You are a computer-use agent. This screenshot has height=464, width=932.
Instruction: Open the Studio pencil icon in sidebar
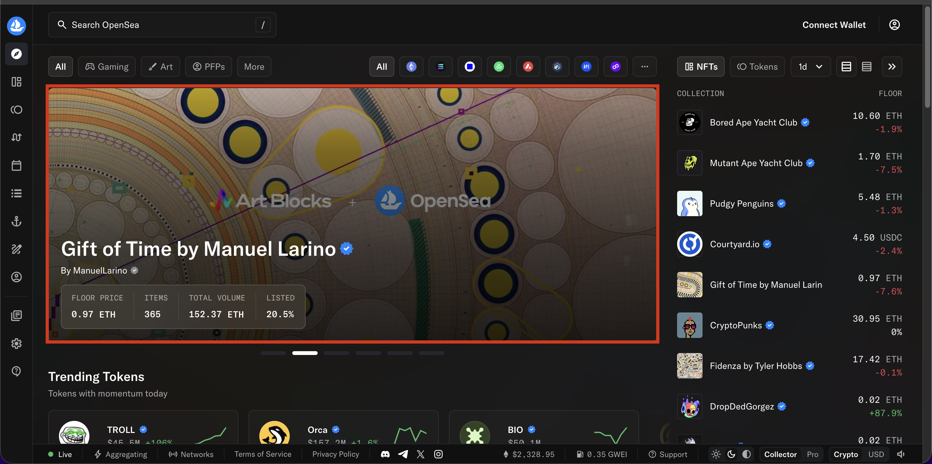click(x=16, y=249)
